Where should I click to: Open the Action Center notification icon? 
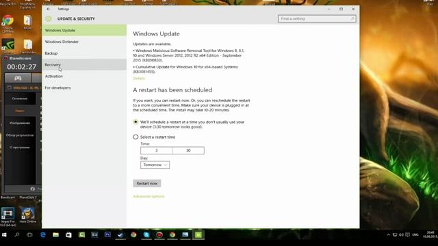[408, 235]
